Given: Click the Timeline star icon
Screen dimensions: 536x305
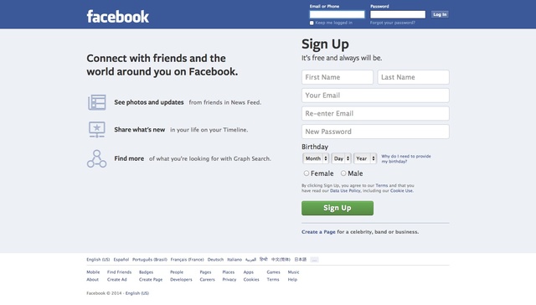Looking at the screenshot, I should 97,130.
